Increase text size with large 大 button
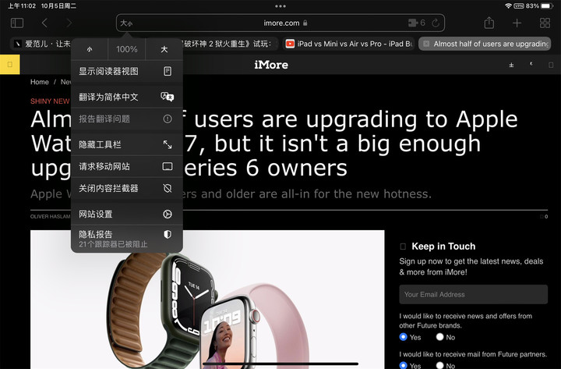The height and width of the screenshot is (369, 561). click(164, 49)
